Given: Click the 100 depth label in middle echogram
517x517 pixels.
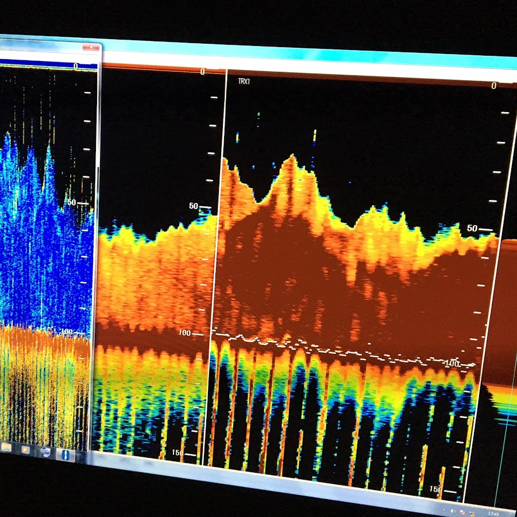Looking at the screenshot, I should [x=184, y=333].
